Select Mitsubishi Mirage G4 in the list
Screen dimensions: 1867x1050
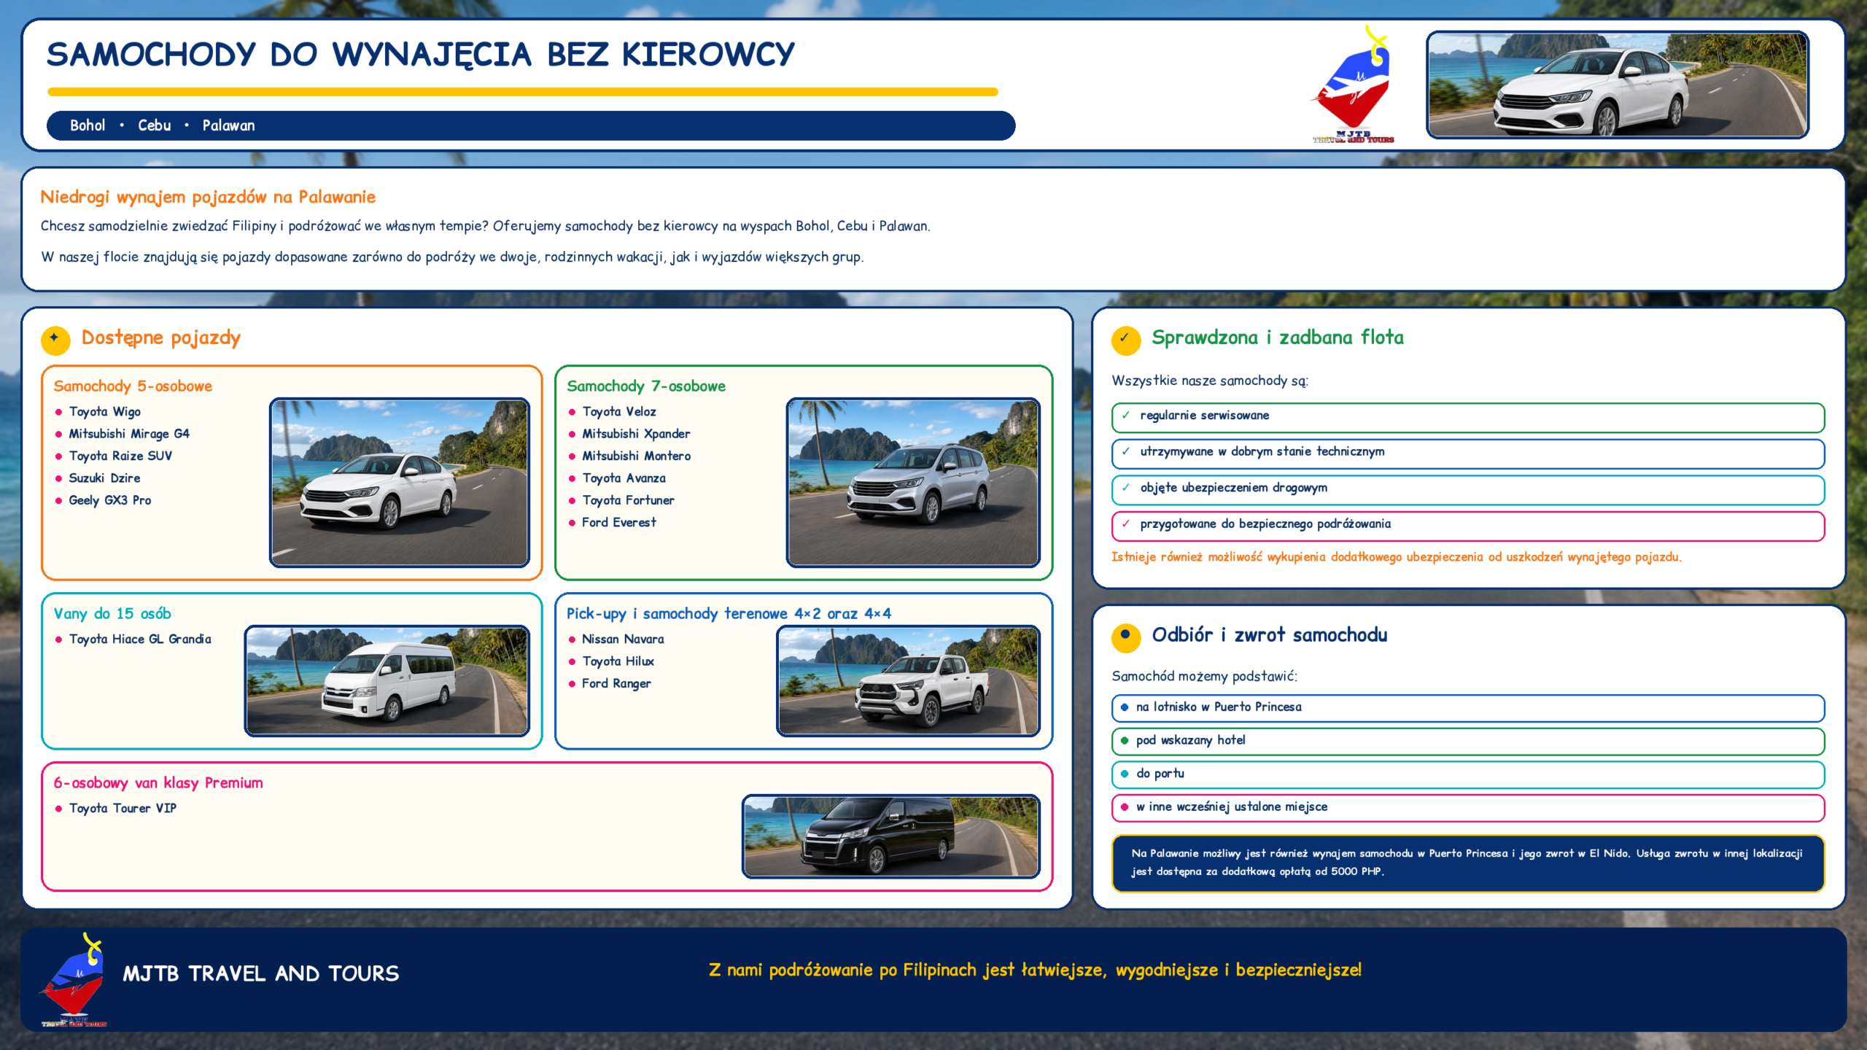129,434
